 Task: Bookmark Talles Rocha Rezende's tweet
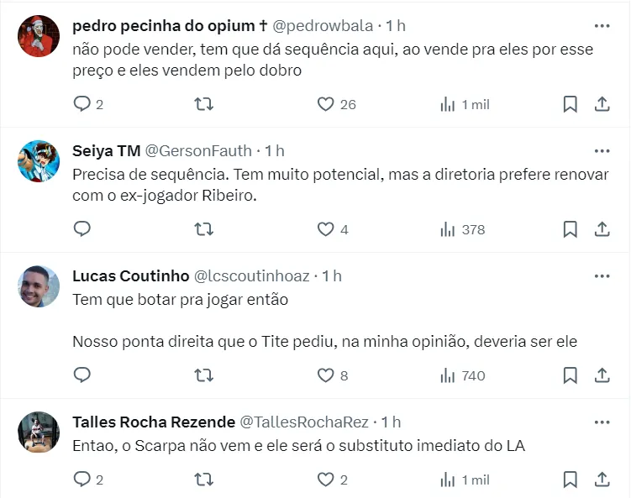[570, 480]
